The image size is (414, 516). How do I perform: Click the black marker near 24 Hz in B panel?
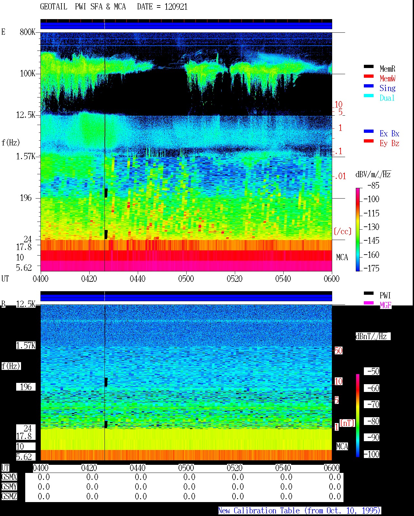106,424
